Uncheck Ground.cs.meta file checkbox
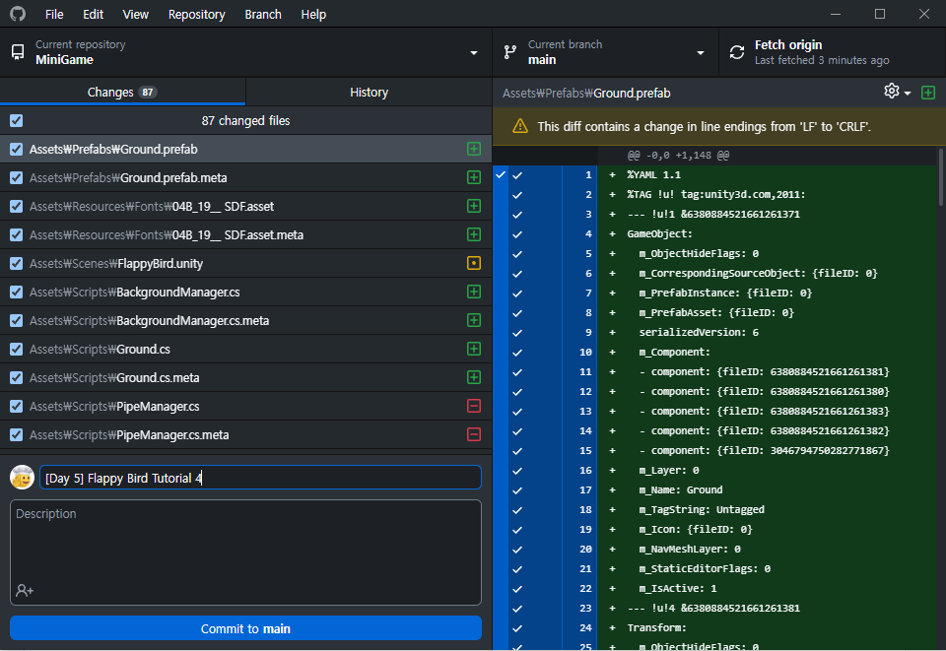 (x=17, y=378)
